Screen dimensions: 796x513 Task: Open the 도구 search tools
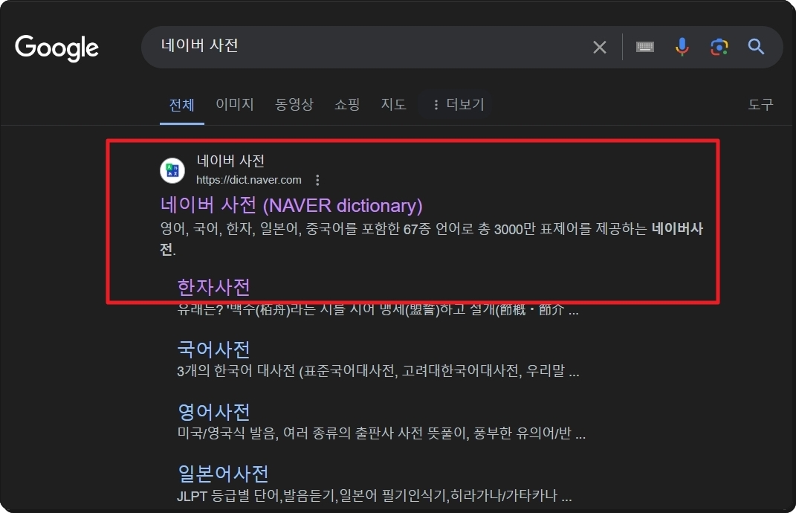pyautogui.click(x=760, y=105)
